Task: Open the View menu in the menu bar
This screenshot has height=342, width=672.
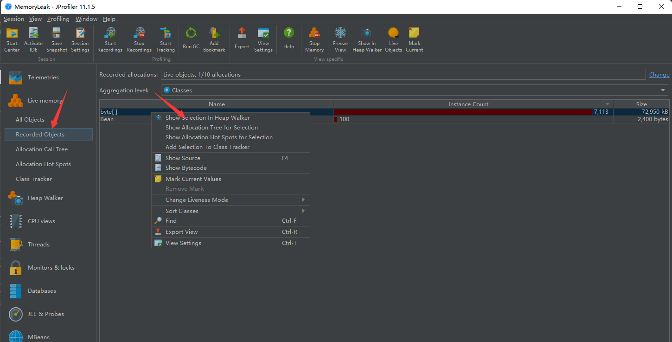Action: 35,19
